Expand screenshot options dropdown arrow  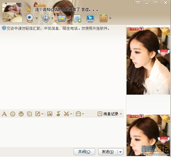point(71,114)
